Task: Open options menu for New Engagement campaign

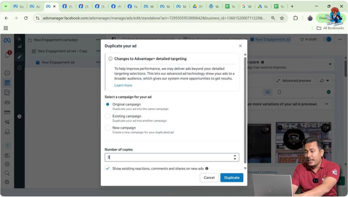Action: pos(98,40)
